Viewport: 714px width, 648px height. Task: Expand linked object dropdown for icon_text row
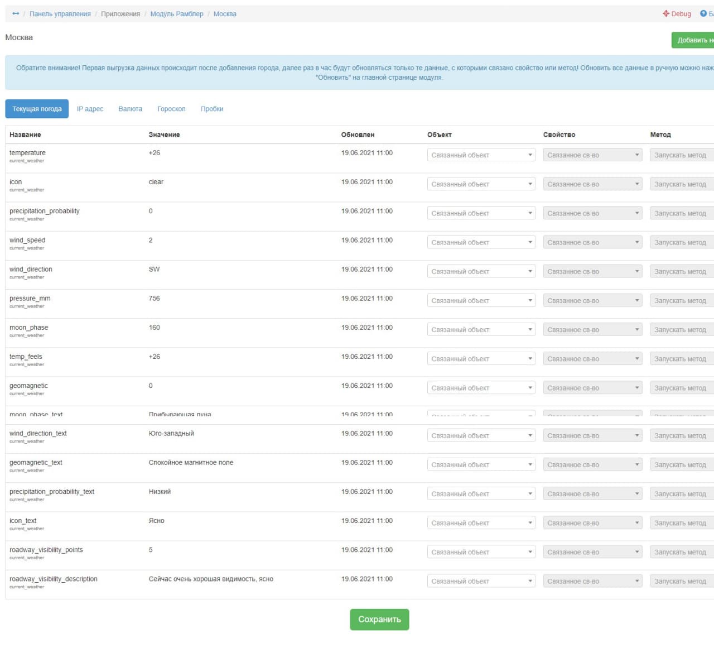click(x=481, y=523)
